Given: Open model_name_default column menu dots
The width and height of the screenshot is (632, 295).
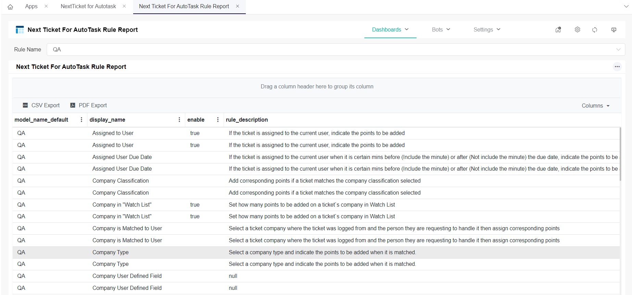Looking at the screenshot, I should [x=81, y=120].
